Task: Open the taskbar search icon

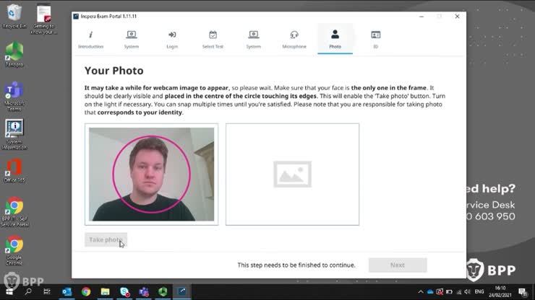Action: click(28, 291)
